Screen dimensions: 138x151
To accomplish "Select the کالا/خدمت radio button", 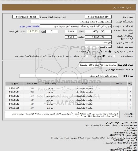I will pos(88,52).
